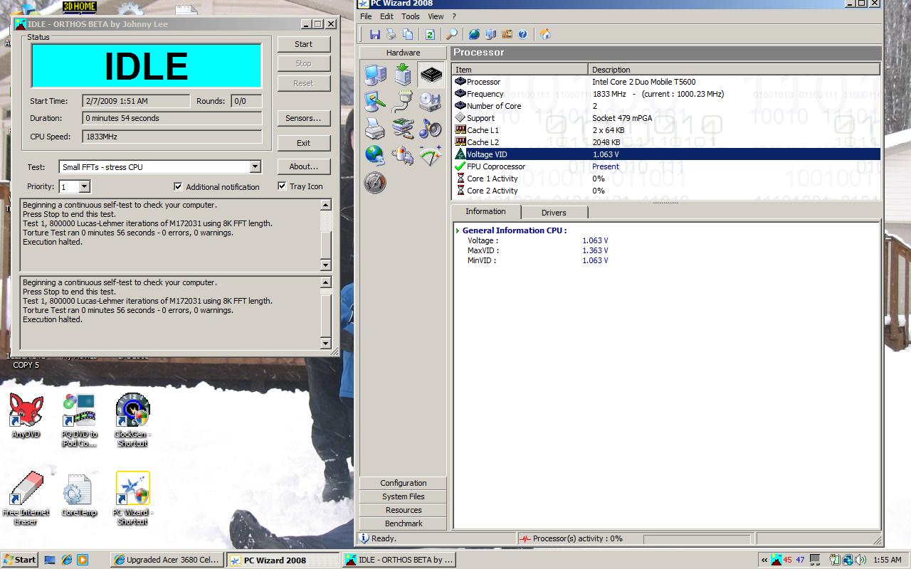
Task: Open the System Files section in sidebar
Action: pos(404,496)
